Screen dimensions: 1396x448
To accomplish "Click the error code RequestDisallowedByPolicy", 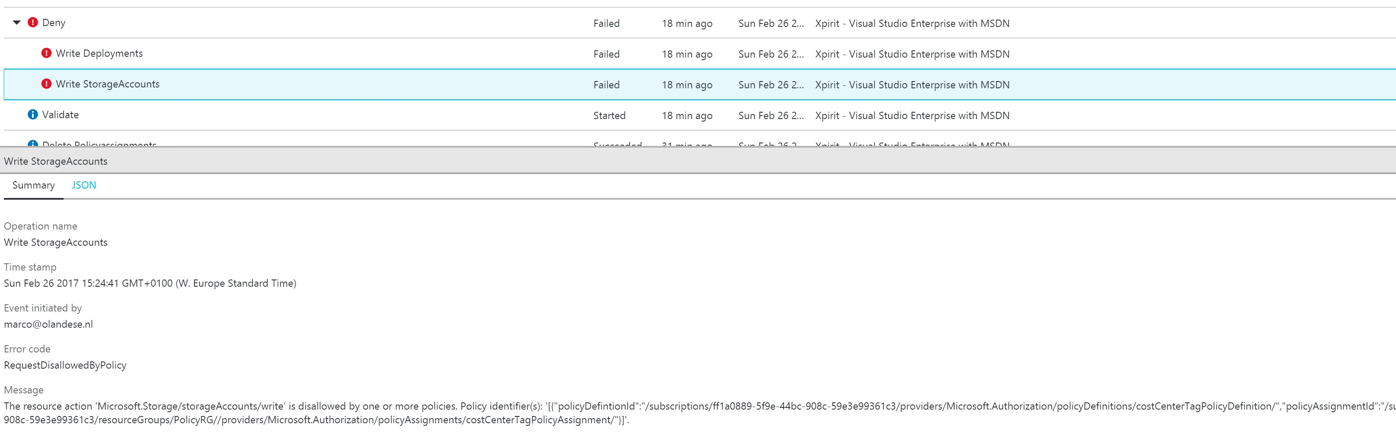I will coord(65,365).
